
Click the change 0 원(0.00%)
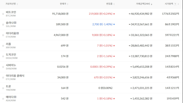105,88
